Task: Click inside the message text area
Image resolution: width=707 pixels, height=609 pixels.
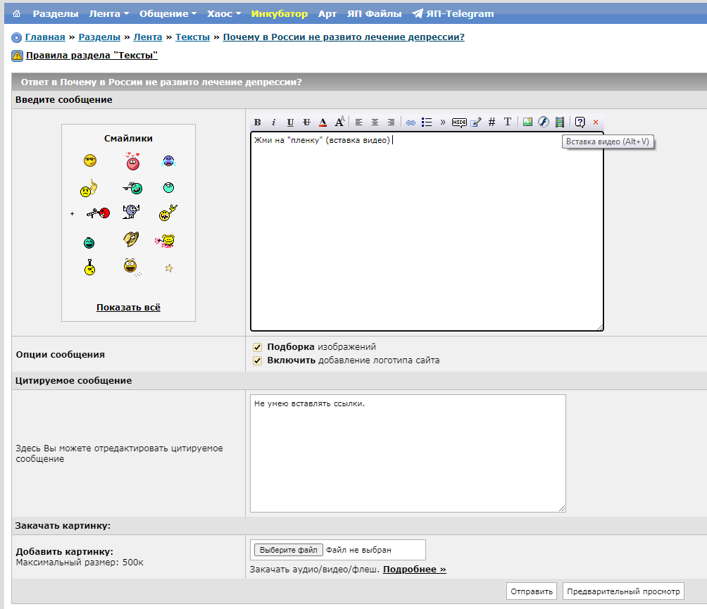Action: 427,231
